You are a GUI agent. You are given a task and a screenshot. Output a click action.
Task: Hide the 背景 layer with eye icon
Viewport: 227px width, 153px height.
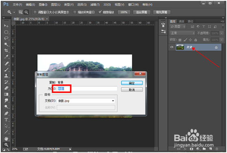click(172, 47)
